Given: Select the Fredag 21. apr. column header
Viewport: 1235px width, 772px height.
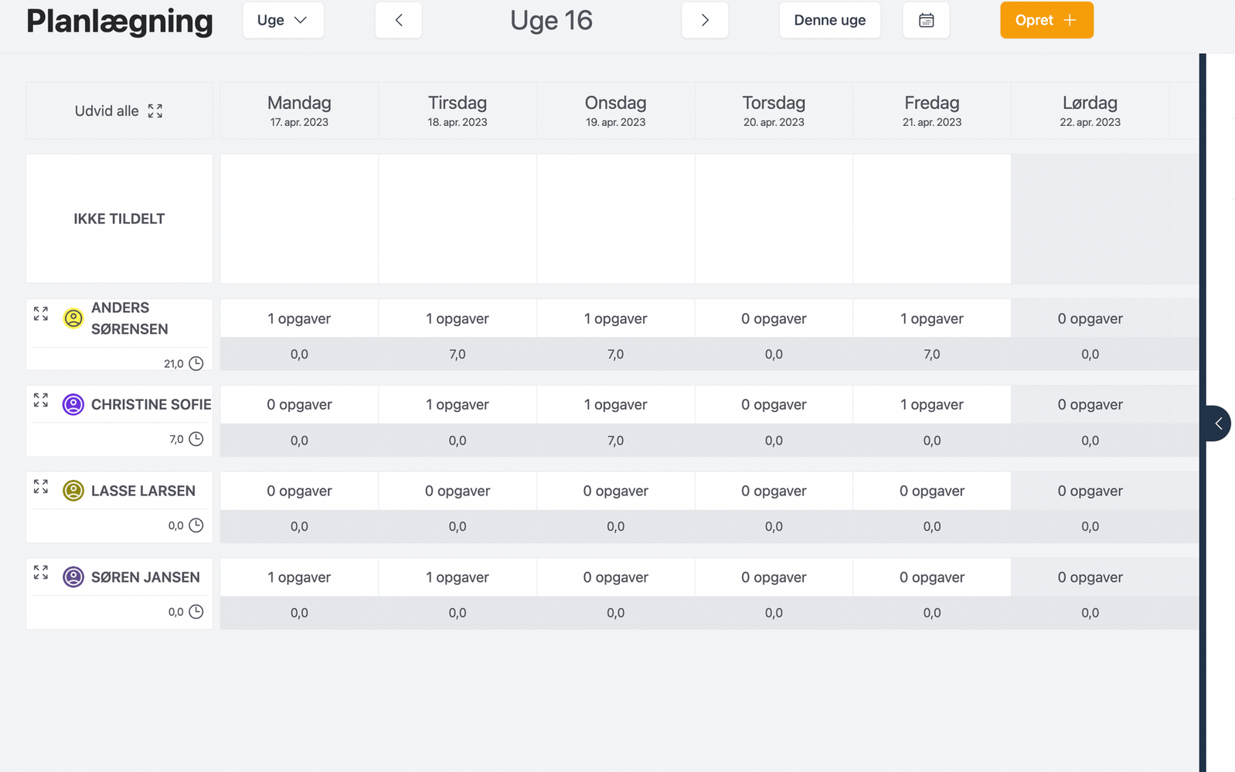Looking at the screenshot, I should tap(931, 111).
